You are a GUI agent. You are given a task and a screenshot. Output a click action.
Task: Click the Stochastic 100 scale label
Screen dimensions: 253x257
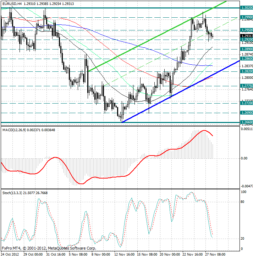click(244, 192)
